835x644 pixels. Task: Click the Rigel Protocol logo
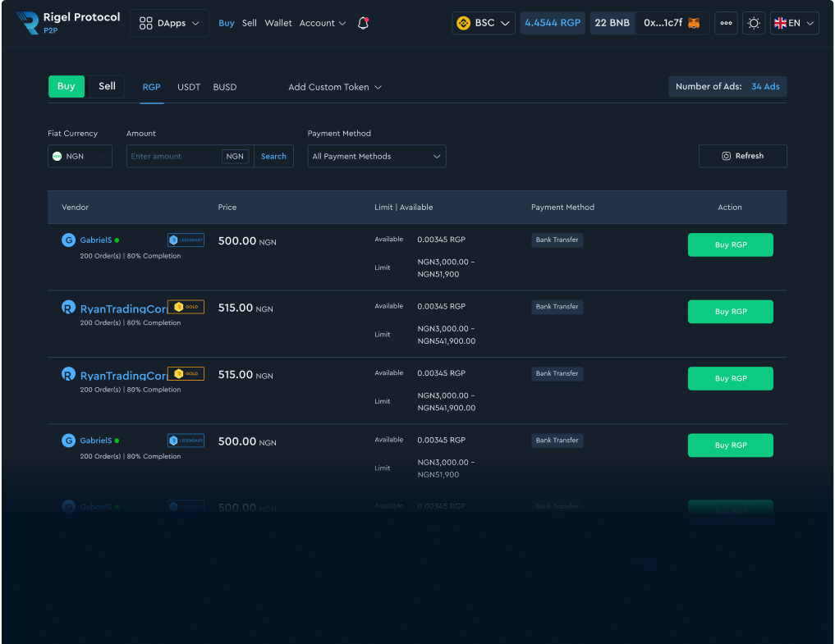click(x=68, y=23)
